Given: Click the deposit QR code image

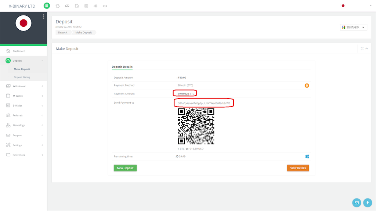Looking at the screenshot, I should coord(196,126).
